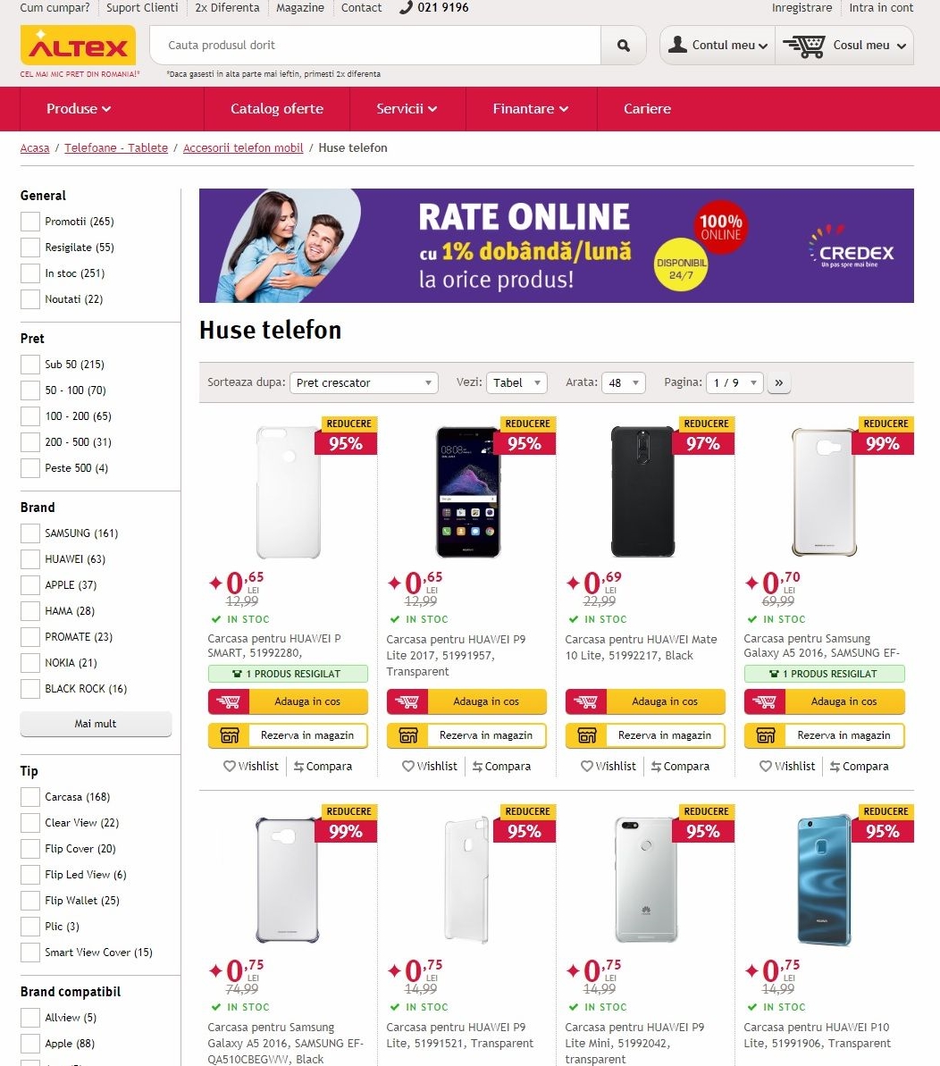Open Catalog oferte menu item
Screen dimensions: 940x1066
[x=277, y=109]
